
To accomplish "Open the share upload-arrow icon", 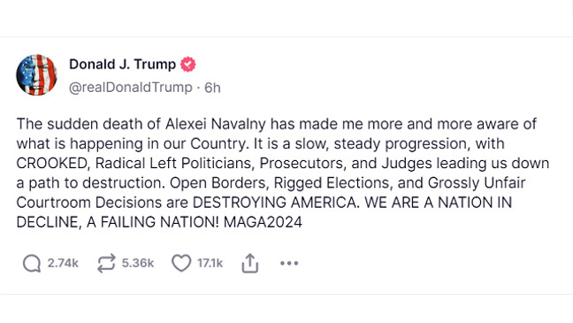I will (x=250, y=263).
